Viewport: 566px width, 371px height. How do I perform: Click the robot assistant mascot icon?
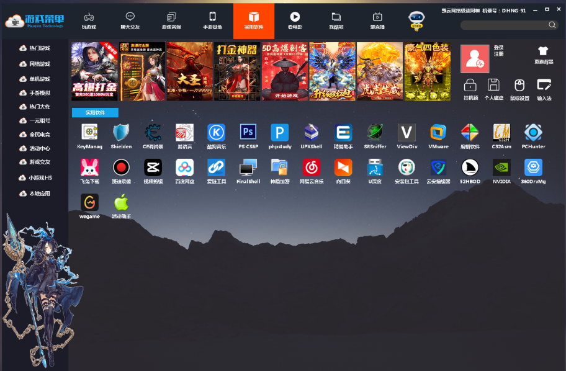pos(416,20)
